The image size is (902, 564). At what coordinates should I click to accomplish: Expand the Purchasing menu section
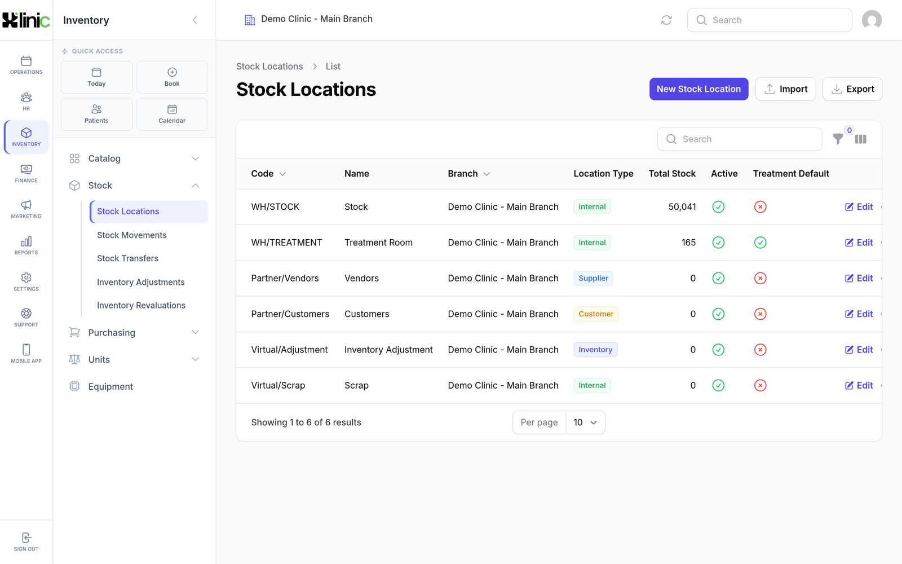[x=134, y=333]
